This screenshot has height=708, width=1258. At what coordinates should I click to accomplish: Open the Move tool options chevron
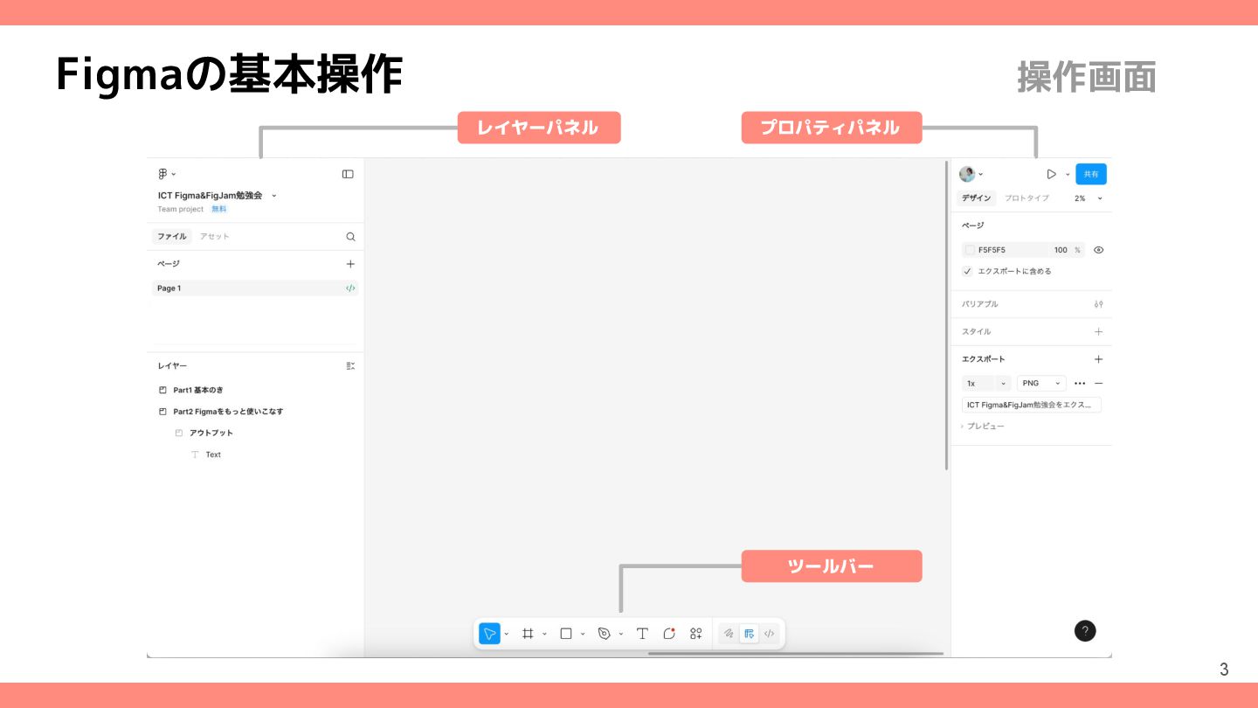pos(507,634)
